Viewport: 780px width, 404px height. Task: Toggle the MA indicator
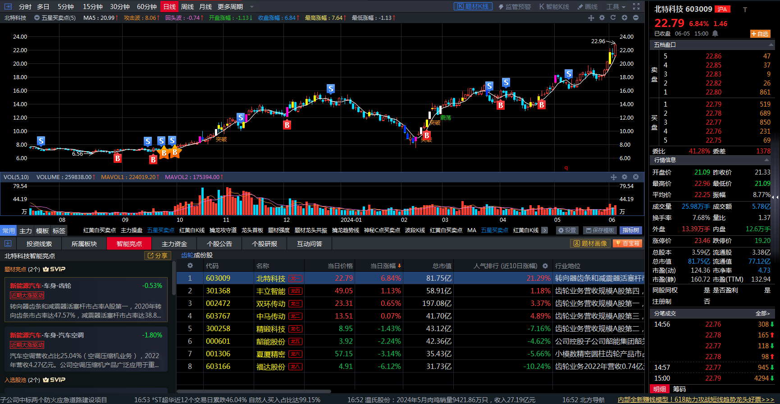pyautogui.click(x=472, y=230)
